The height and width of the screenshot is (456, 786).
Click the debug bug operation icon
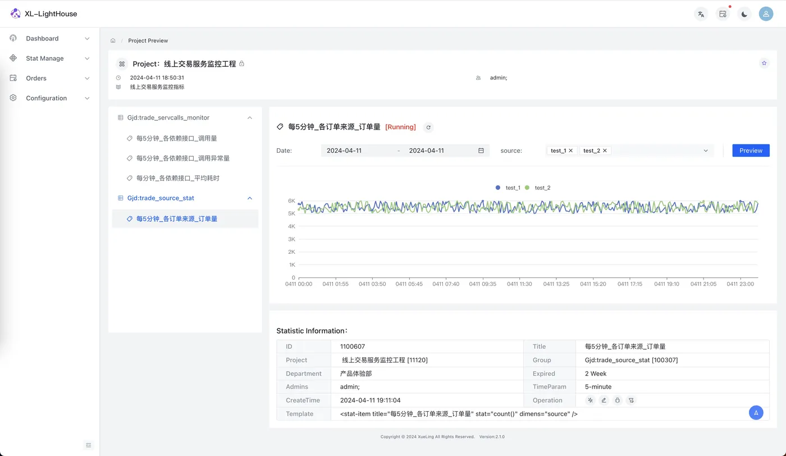coord(618,400)
